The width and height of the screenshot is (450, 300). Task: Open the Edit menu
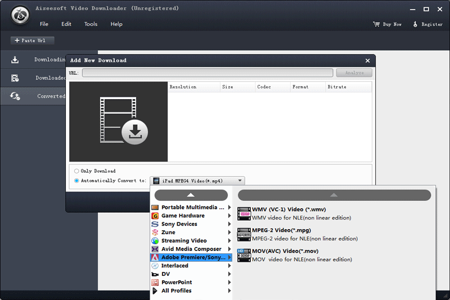[x=66, y=24]
